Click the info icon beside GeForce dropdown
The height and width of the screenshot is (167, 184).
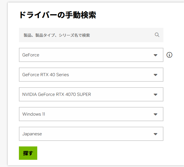(169, 55)
